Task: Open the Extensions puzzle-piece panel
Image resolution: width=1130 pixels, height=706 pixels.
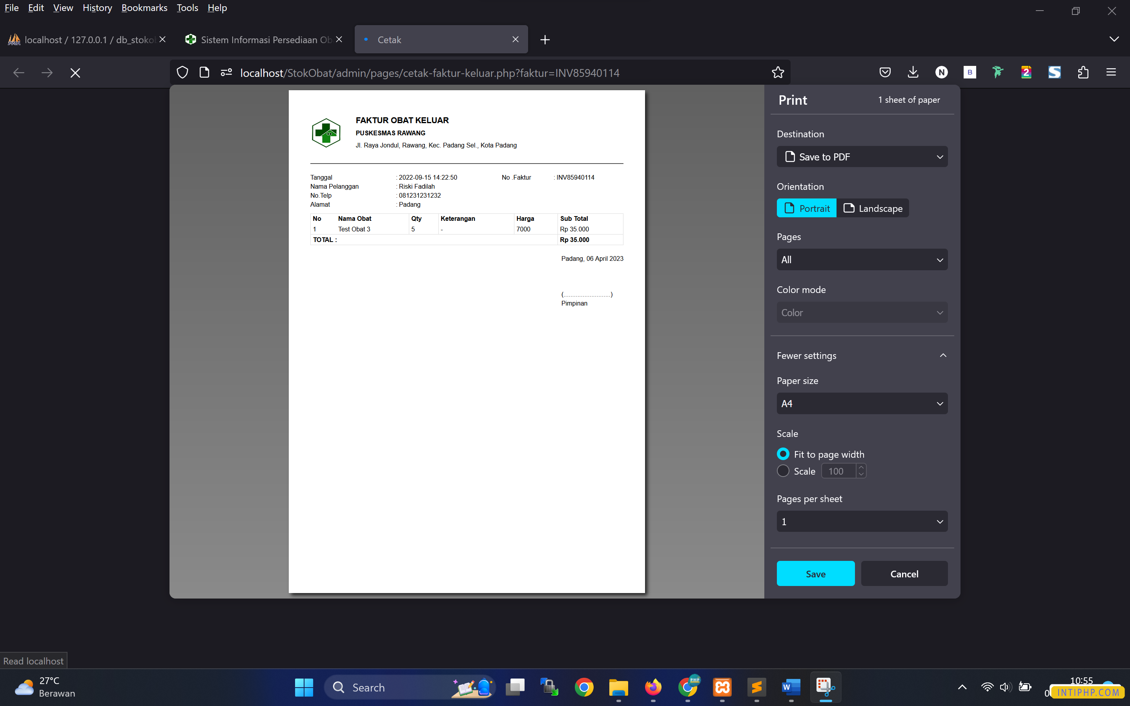Action: click(x=1083, y=72)
